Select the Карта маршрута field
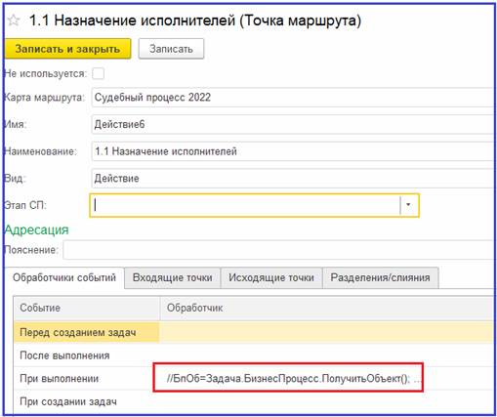Viewport: 497px width, 417px height. click(x=293, y=98)
